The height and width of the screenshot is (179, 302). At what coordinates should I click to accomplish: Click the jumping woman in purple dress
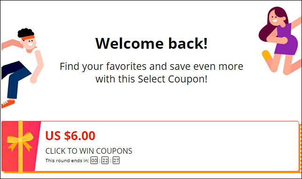point(280,40)
